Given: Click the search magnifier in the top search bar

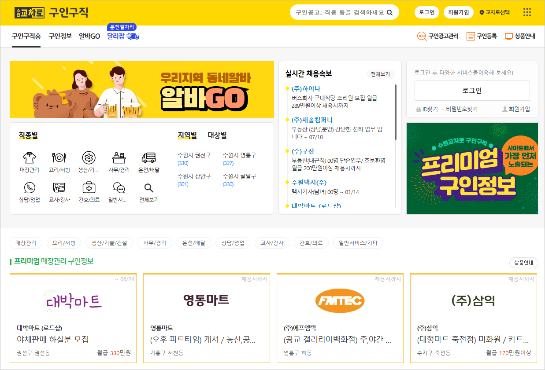Looking at the screenshot, I should tap(389, 12).
